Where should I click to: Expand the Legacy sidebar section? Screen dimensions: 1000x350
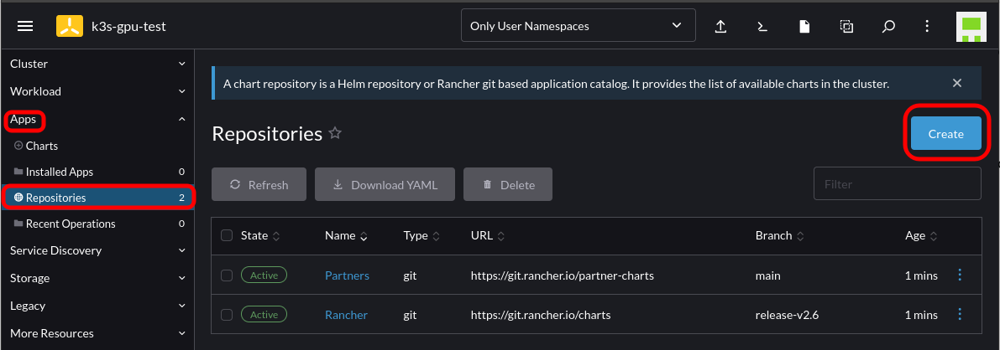96,306
